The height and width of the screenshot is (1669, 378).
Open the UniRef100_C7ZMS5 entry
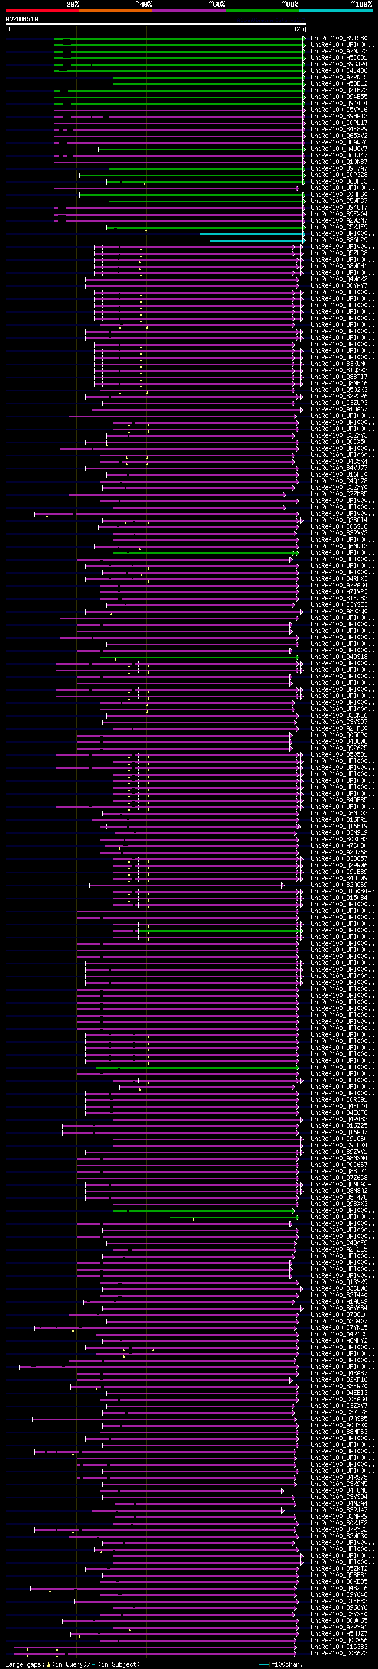pyautogui.click(x=339, y=494)
